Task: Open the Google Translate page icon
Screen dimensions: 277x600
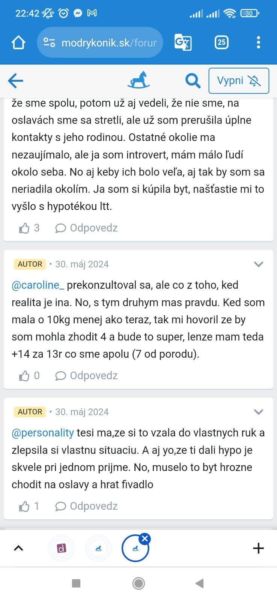Action: (183, 42)
